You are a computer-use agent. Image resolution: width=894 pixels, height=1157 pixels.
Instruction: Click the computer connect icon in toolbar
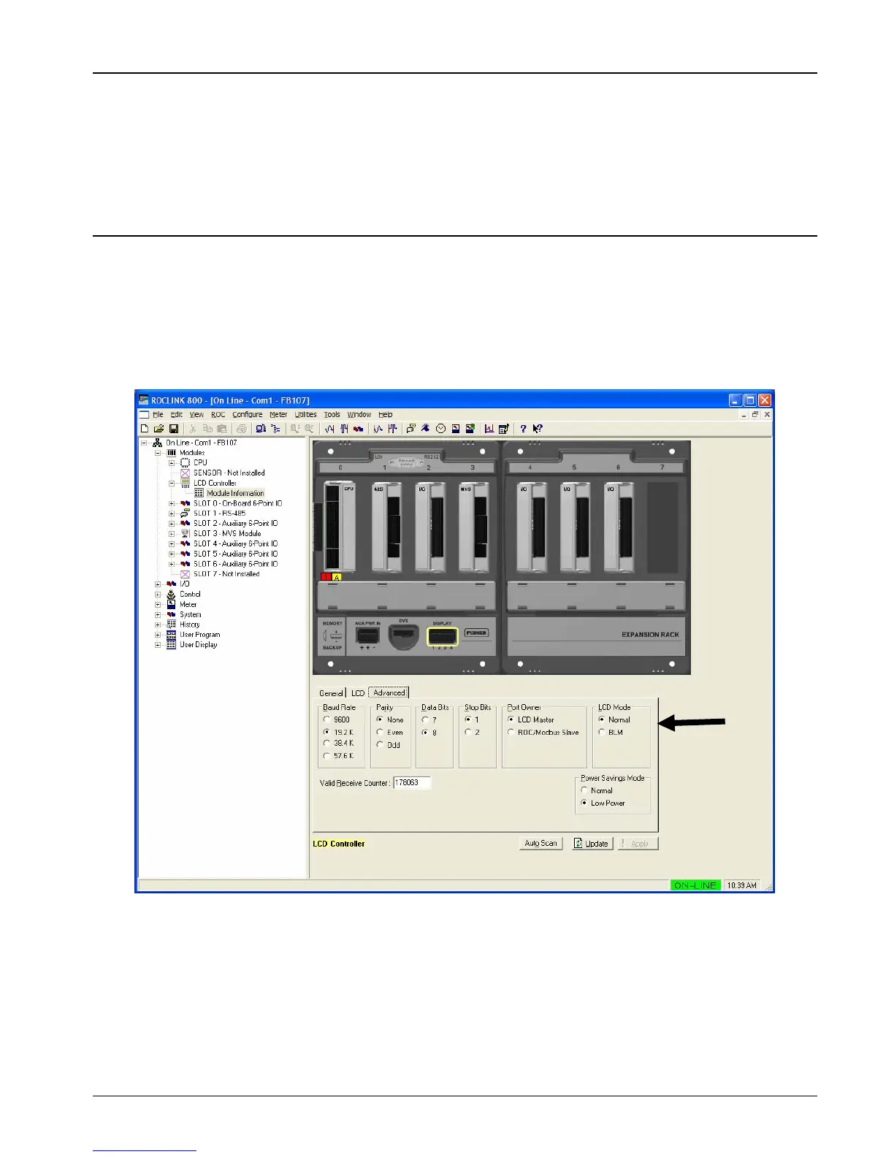261,429
